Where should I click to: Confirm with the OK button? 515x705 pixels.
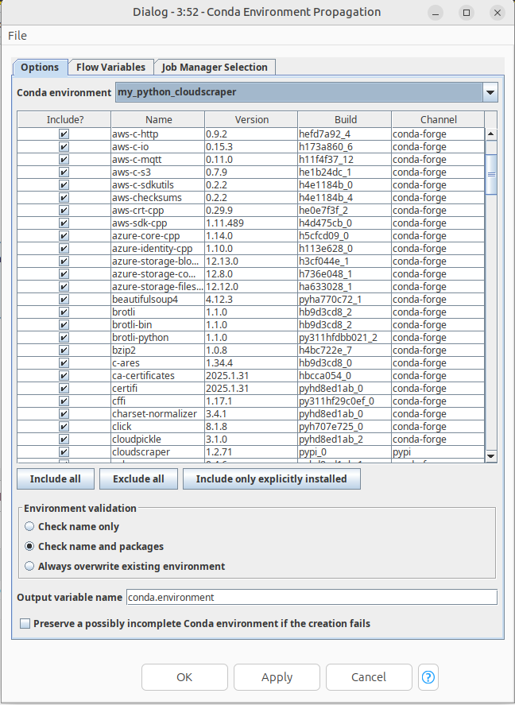(184, 676)
